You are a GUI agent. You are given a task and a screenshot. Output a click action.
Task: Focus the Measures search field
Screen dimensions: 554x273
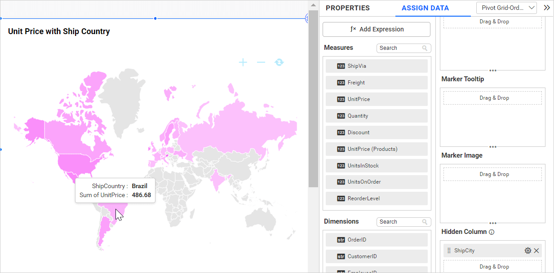(x=400, y=48)
